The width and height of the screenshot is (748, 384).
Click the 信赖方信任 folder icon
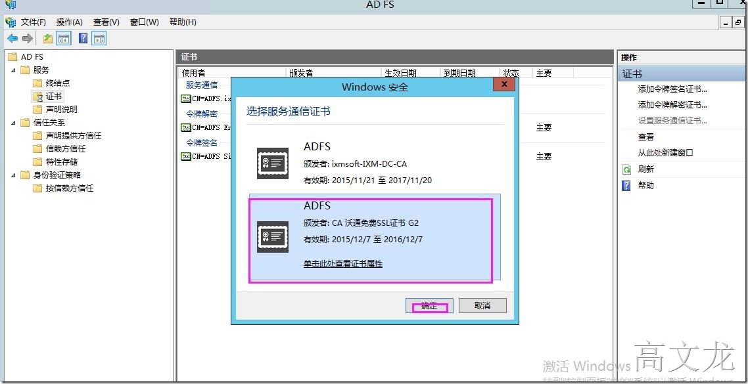point(37,148)
